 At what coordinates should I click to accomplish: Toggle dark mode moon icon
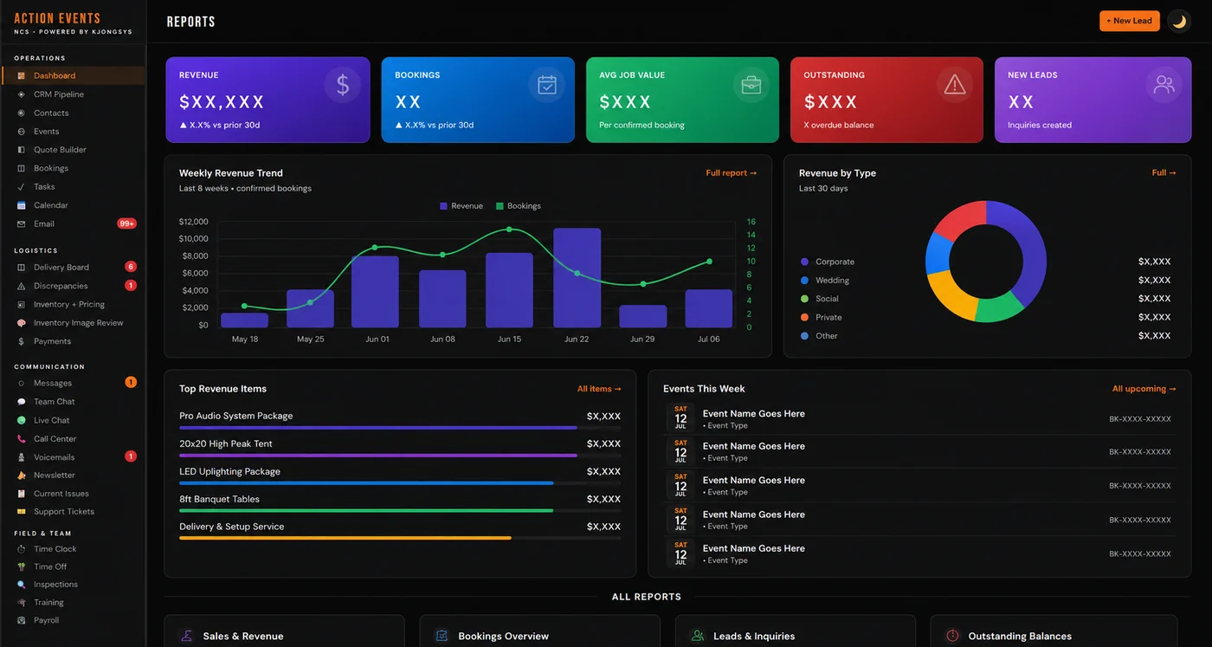pos(1179,21)
